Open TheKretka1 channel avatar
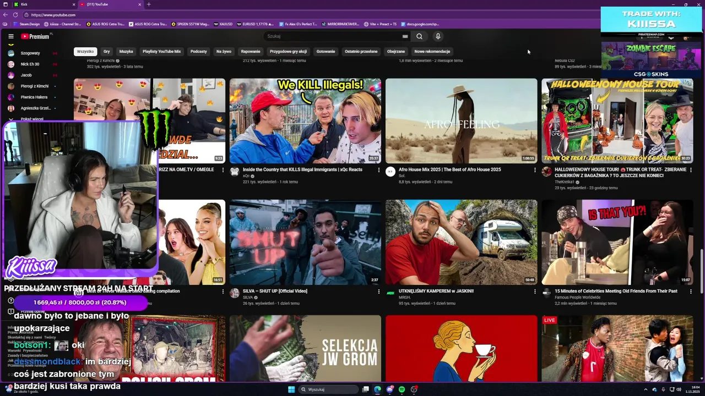705x396 pixels. 546,172
